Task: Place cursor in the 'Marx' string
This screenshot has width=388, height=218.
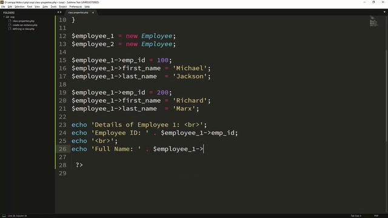Action: click(184, 109)
